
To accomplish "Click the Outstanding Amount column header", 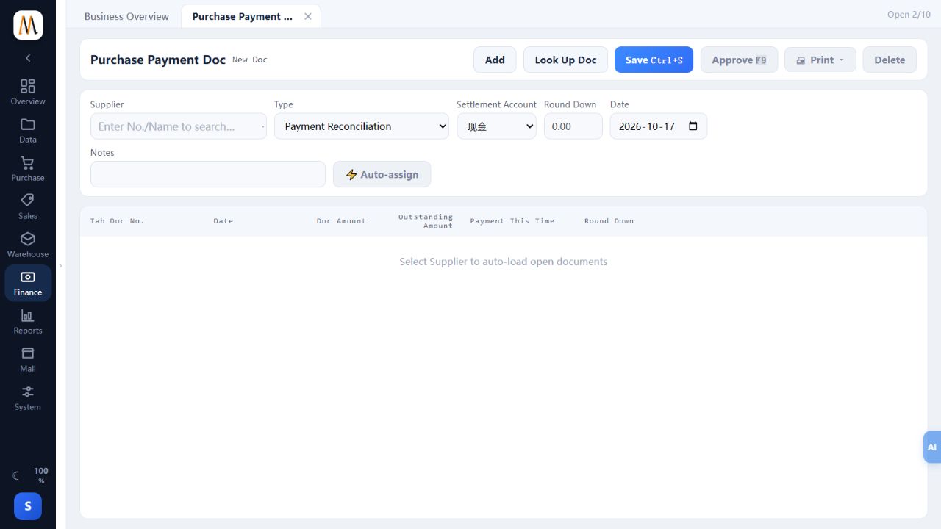I will coord(426,221).
